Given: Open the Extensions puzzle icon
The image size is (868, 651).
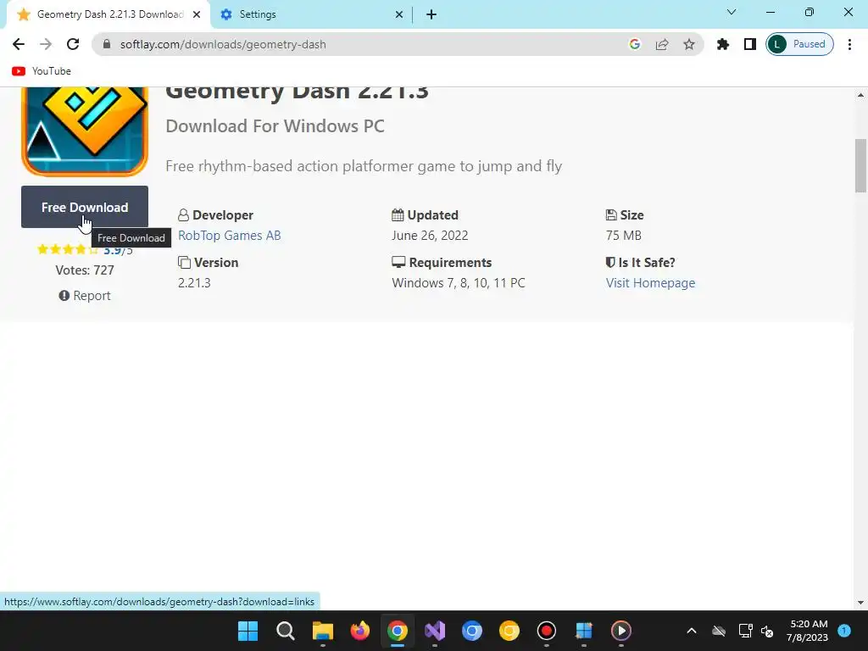Looking at the screenshot, I should pos(722,44).
